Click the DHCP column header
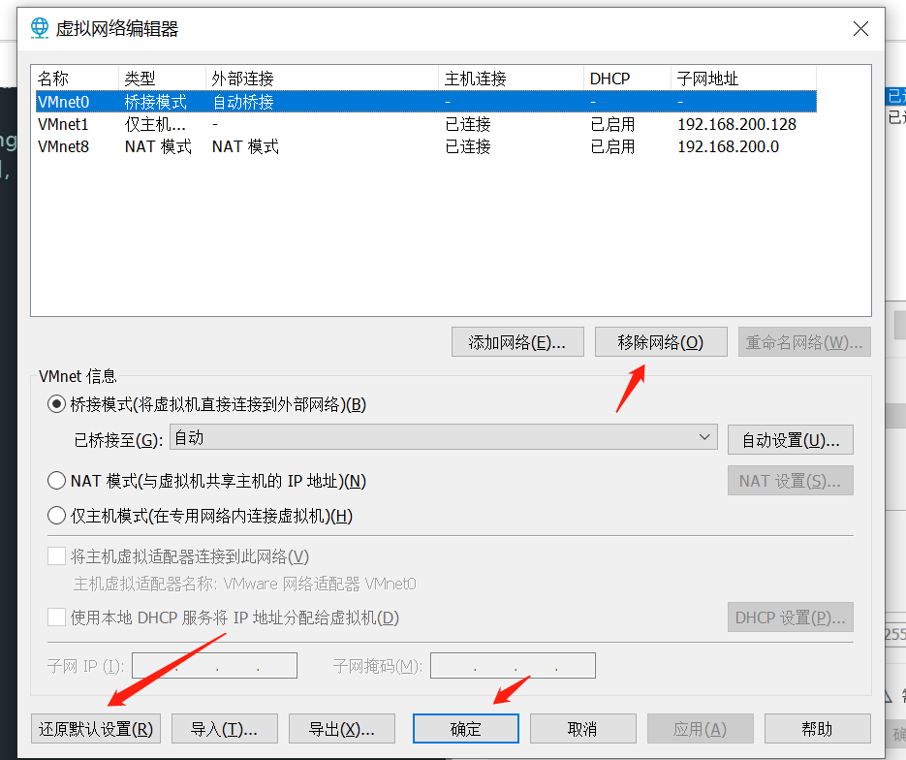 [628, 78]
